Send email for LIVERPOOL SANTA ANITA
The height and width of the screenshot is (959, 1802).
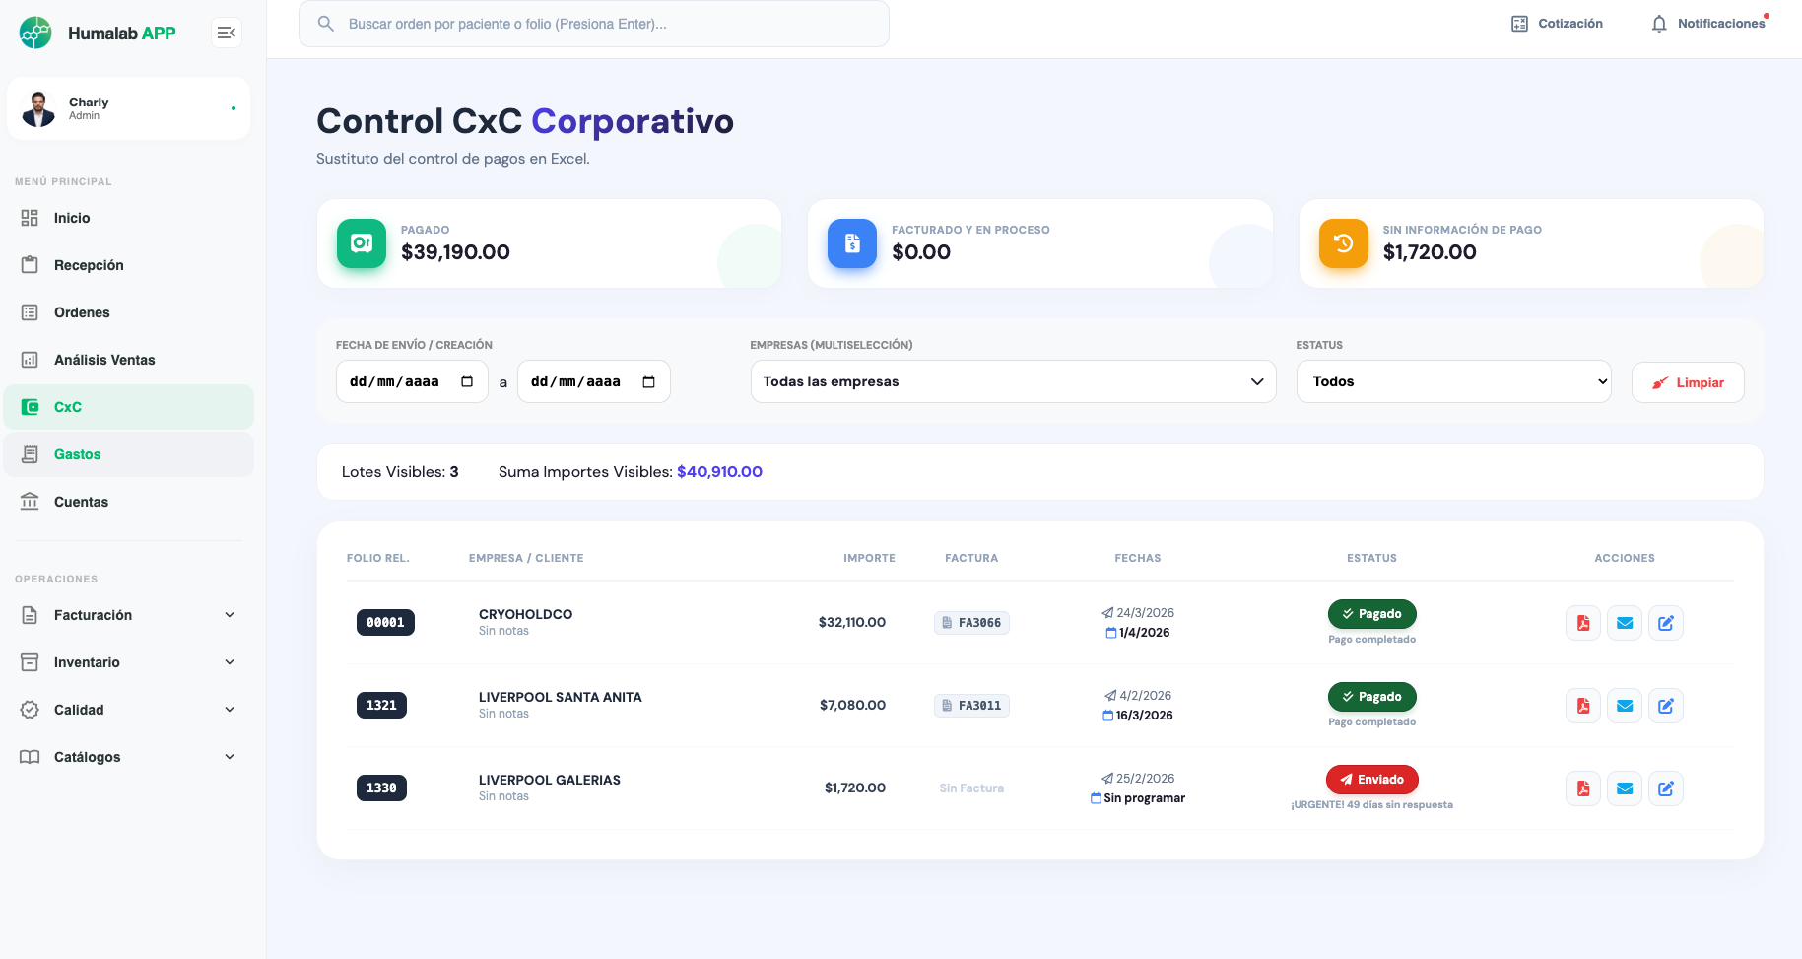coord(1625,706)
